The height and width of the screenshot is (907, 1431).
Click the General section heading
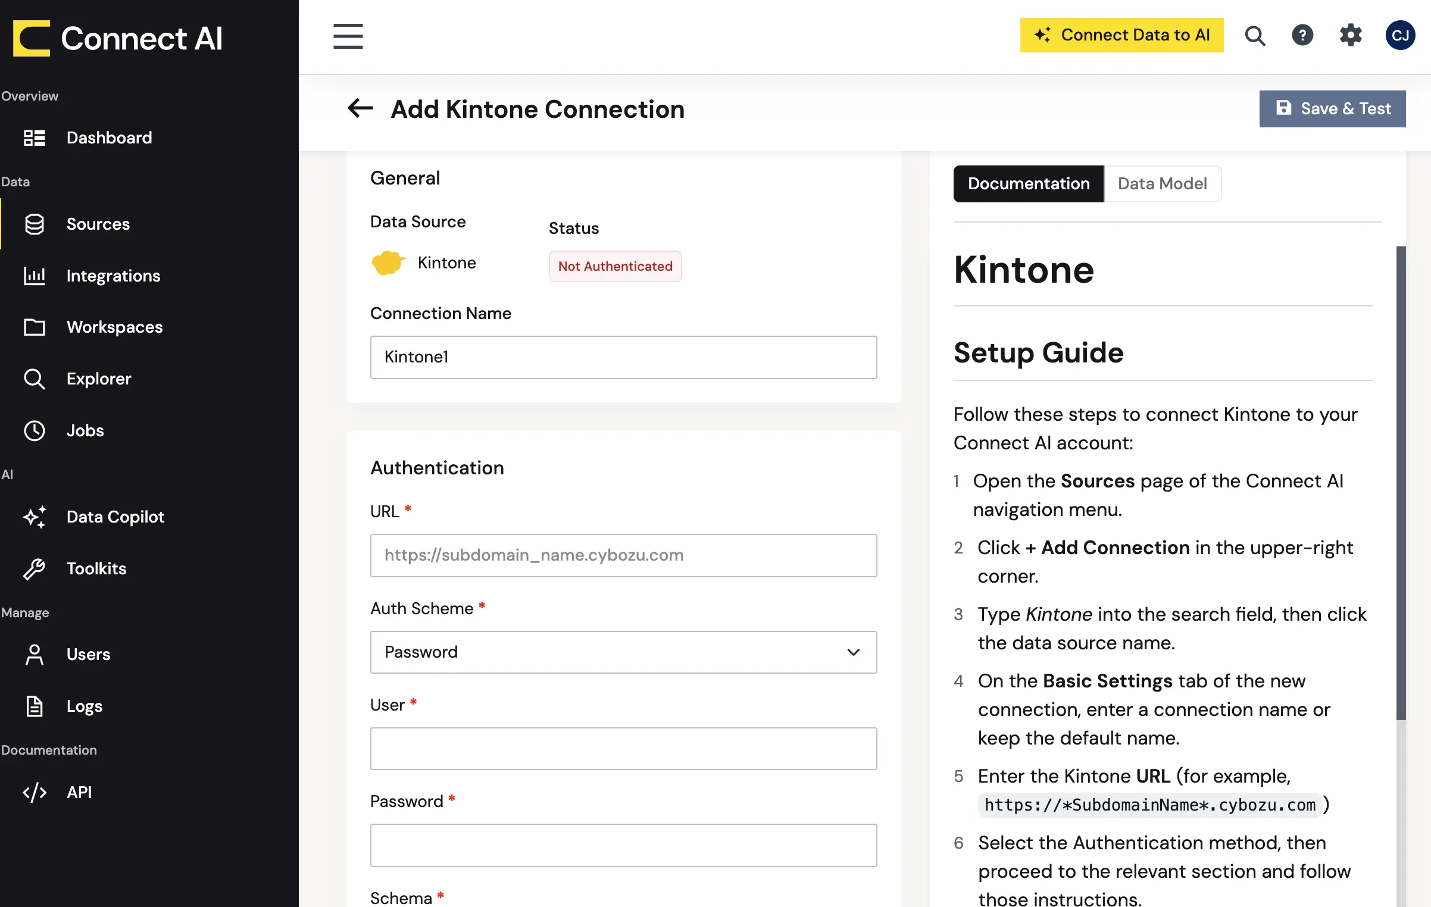pos(405,178)
